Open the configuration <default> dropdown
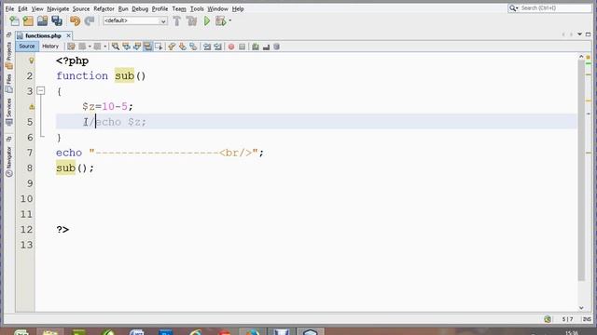 click(x=134, y=20)
